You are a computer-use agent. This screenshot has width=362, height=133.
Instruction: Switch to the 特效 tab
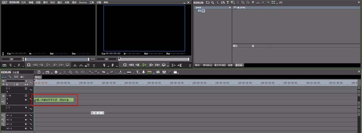(x=197, y=65)
